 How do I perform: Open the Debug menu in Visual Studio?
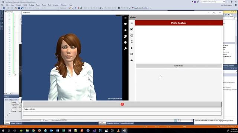[x=32, y=5]
